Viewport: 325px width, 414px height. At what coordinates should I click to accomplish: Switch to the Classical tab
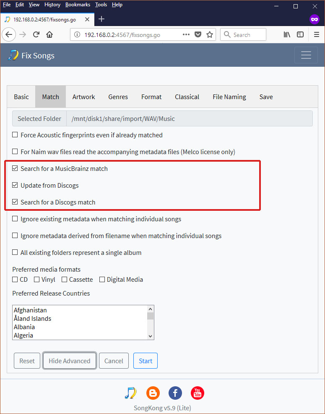pos(187,97)
